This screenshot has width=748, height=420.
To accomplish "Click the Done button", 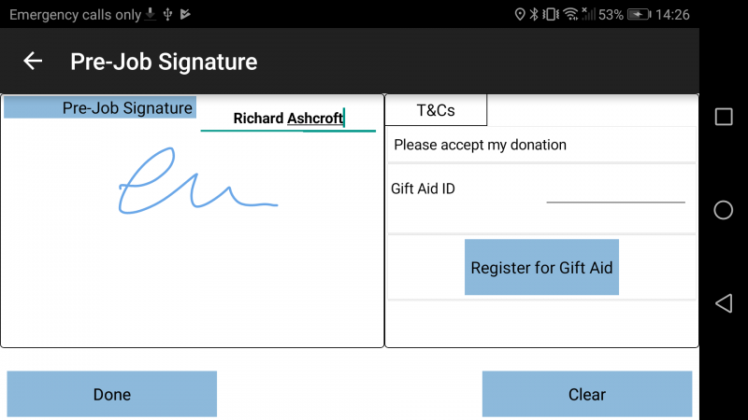I will point(111,394).
